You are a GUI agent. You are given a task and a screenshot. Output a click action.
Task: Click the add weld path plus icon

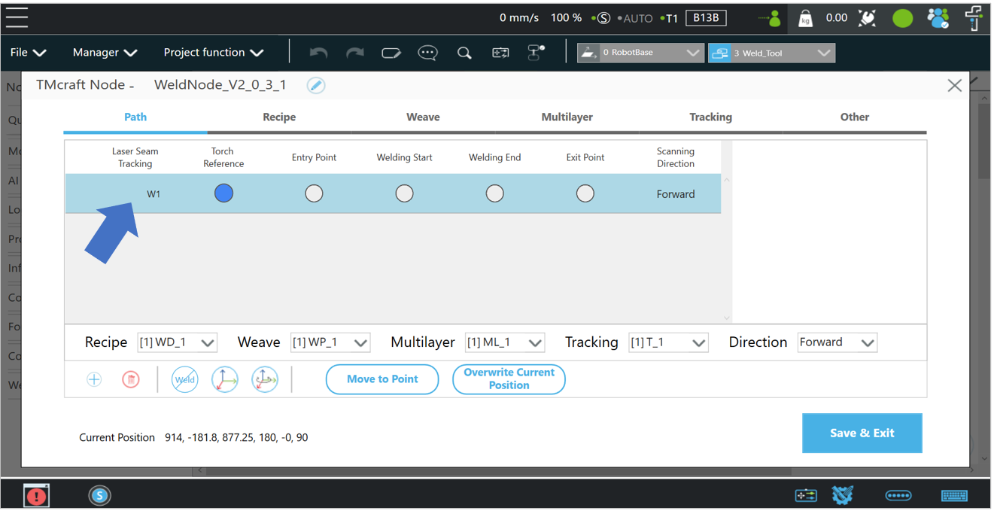(94, 379)
